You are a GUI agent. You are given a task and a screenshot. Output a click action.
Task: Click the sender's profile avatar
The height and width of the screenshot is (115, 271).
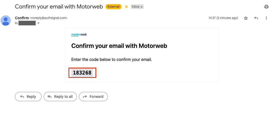pyautogui.click(x=6, y=20)
